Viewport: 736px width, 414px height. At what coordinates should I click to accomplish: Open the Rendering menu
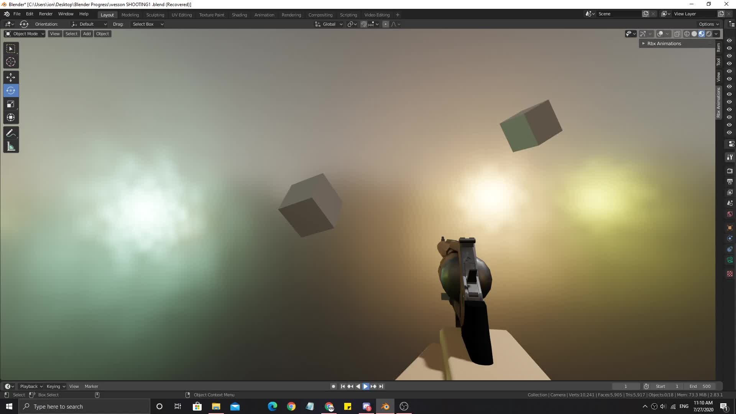coord(291,15)
